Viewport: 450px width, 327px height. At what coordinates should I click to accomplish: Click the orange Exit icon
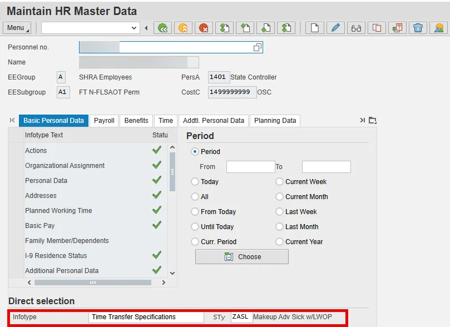point(184,28)
